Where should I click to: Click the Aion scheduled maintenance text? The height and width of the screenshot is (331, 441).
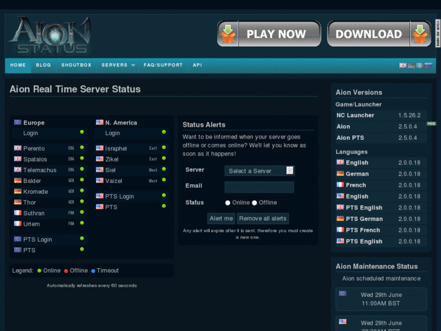pyautogui.click(x=381, y=279)
